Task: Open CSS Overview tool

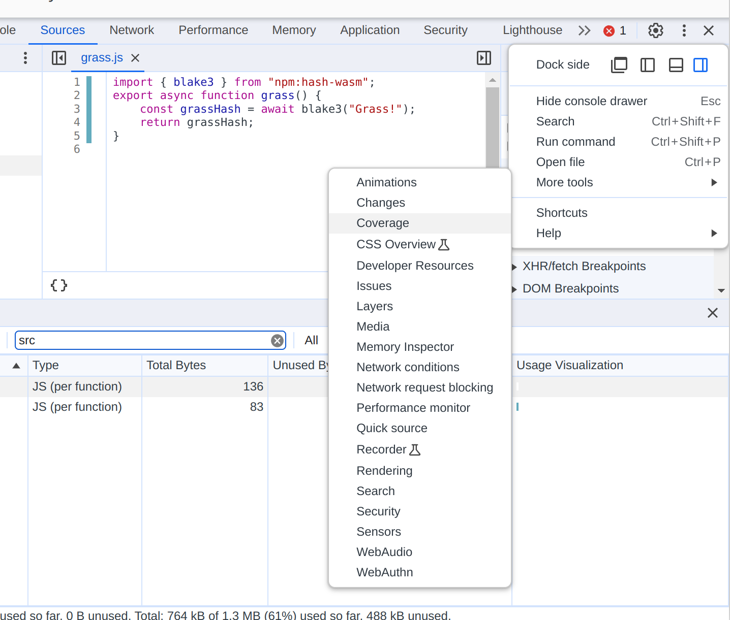Action: [x=420, y=244]
